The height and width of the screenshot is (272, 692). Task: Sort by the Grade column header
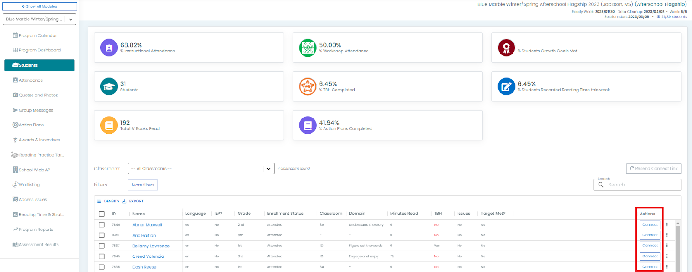pyautogui.click(x=244, y=214)
